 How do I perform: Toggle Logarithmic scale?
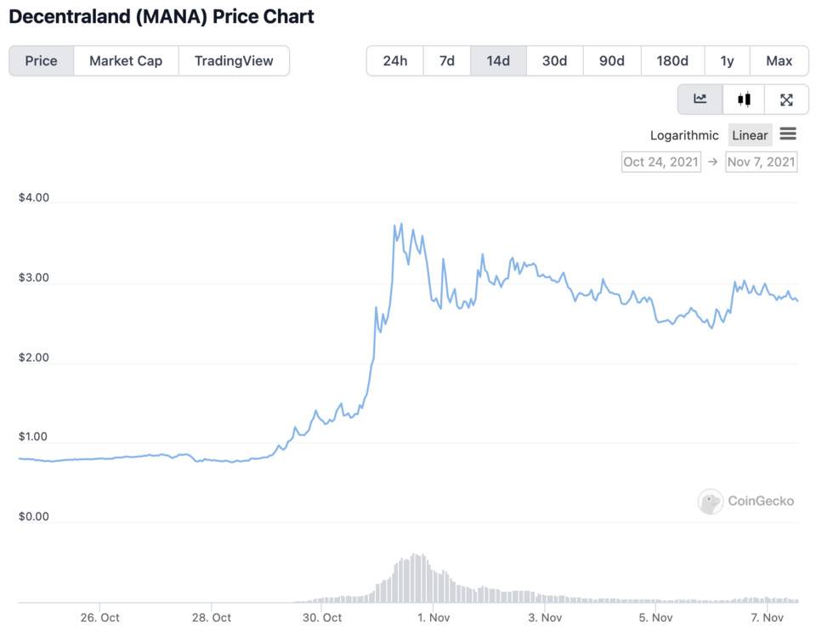(x=684, y=135)
